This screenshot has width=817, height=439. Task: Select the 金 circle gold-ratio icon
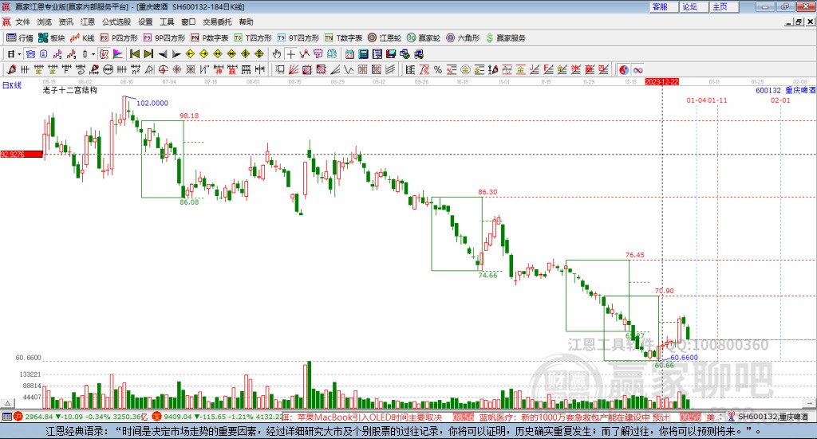(x=465, y=69)
